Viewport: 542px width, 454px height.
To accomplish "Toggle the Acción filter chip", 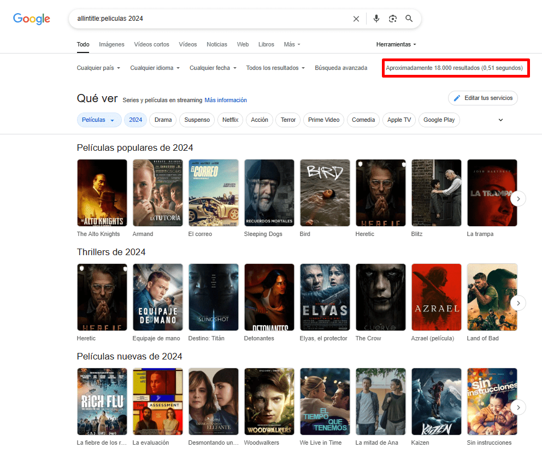I will [x=260, y=120].
